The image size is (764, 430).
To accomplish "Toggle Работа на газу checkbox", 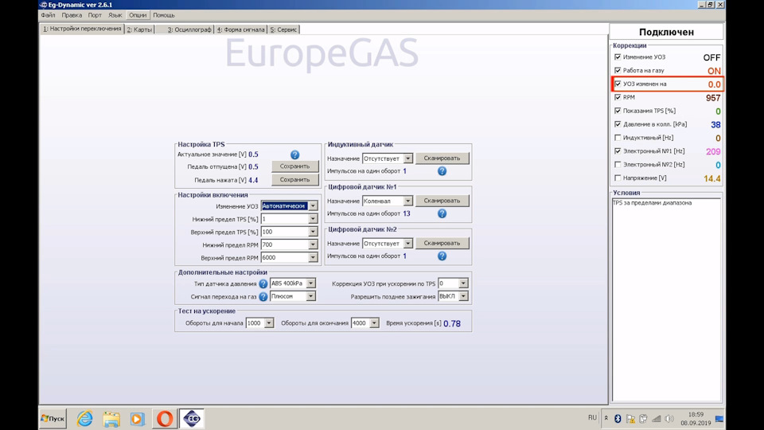I will pos(618,71).
